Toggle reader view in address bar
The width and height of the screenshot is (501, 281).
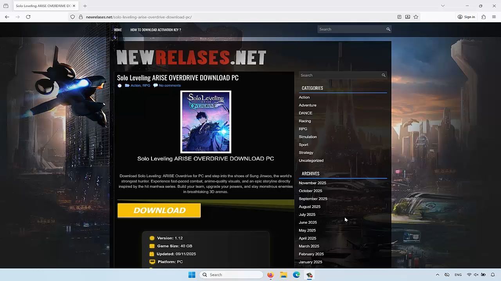(x=399, y=17)
